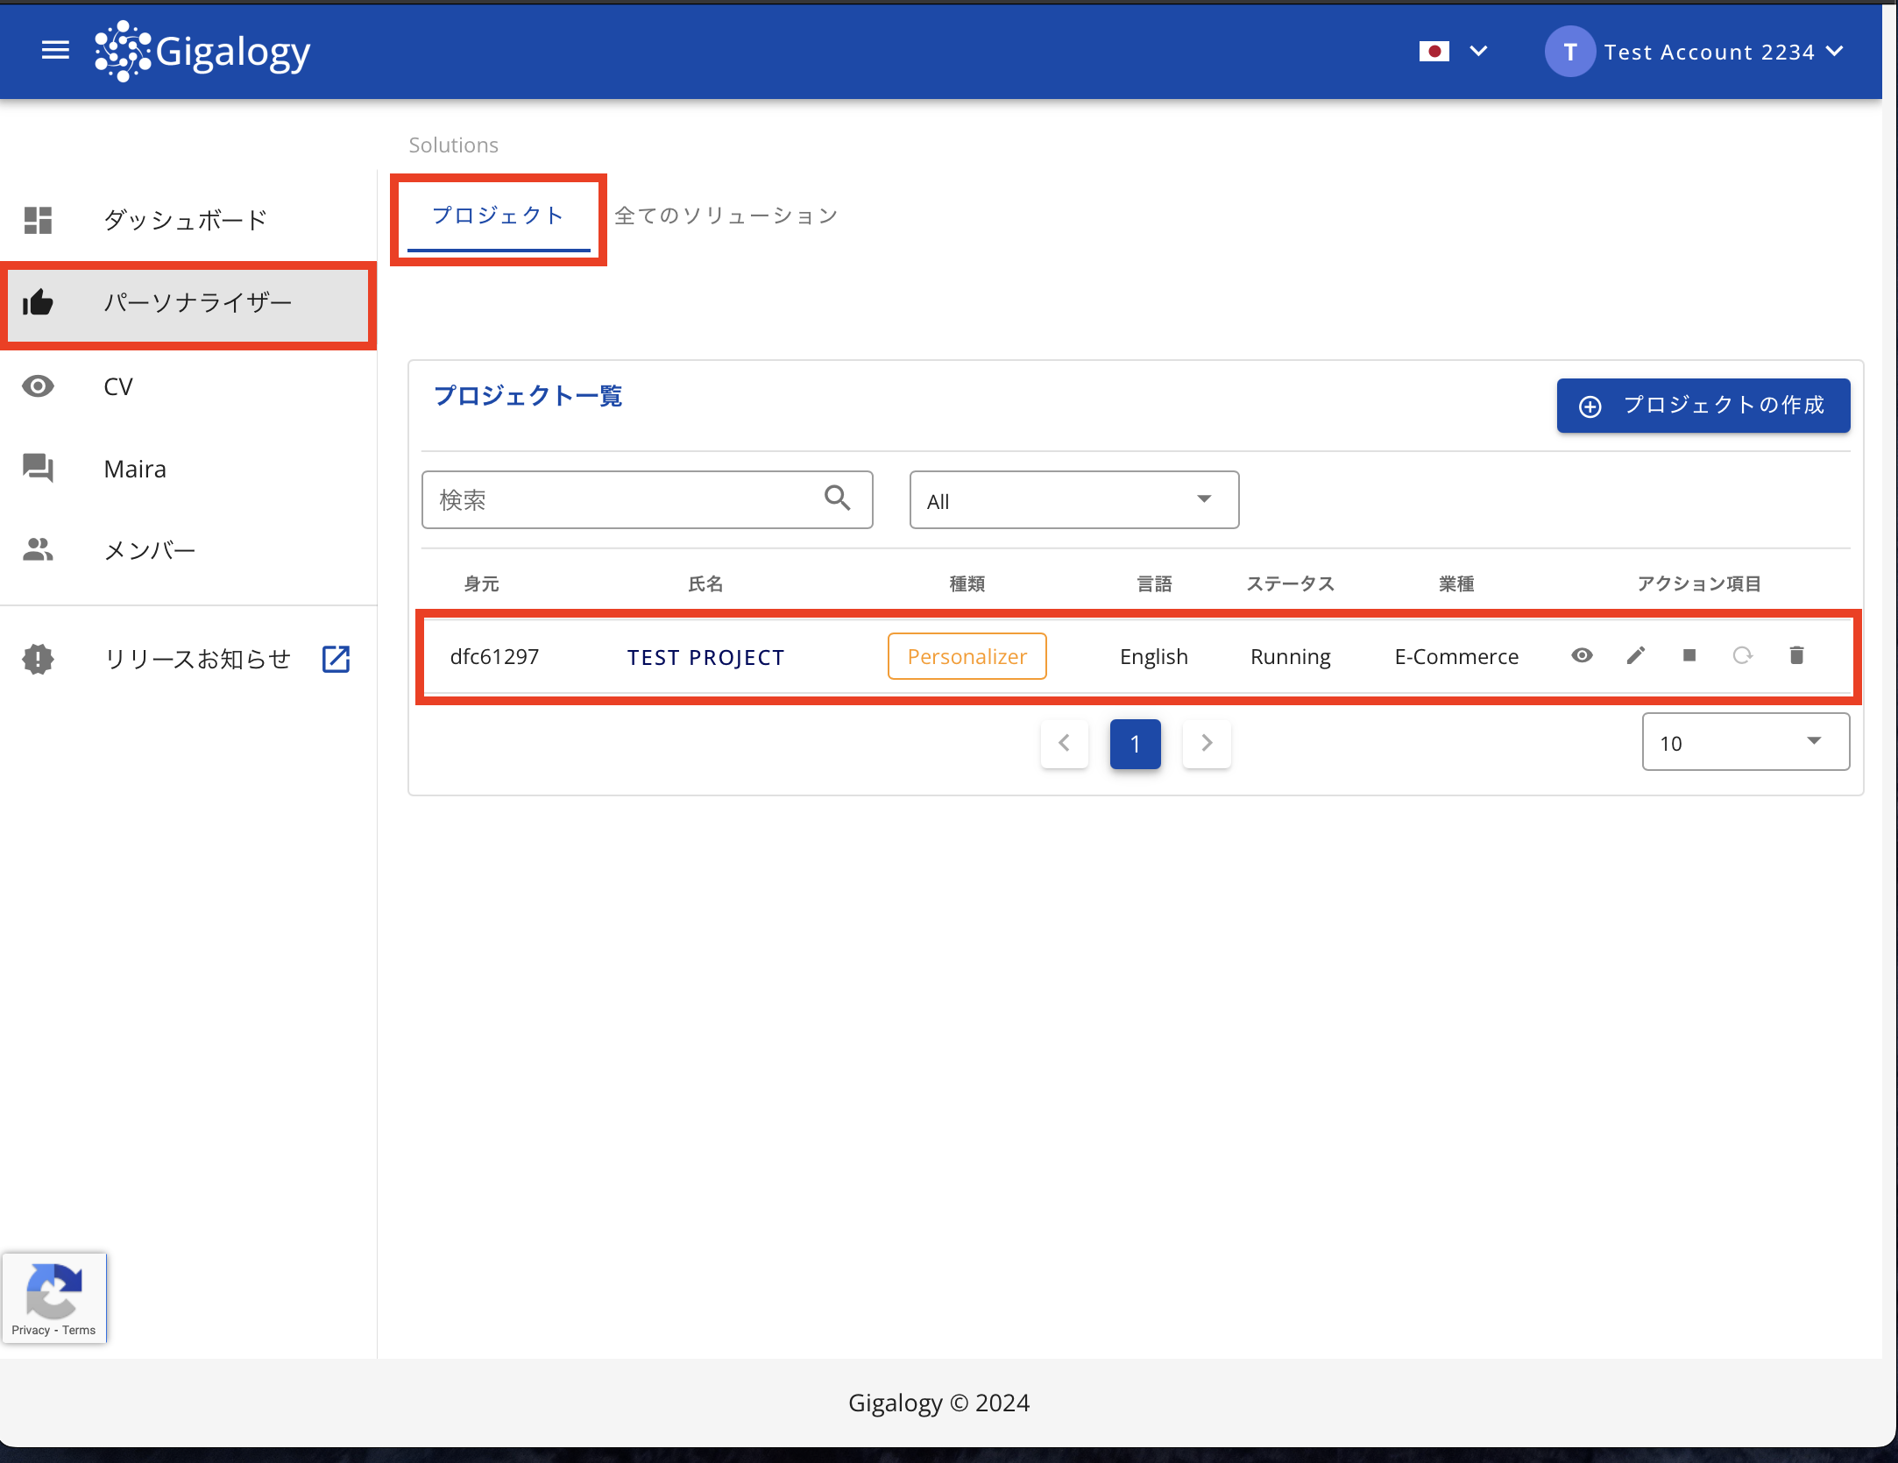The height and width of the screenshot is (1463, 1898).
Task: Open the release notes external link icon
Action: coord(336,659)
